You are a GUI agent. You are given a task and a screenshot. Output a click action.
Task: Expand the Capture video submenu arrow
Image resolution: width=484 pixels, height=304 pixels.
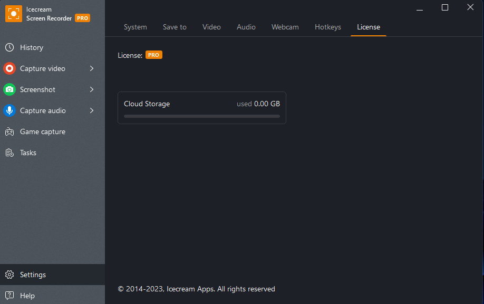coord(92,68)
